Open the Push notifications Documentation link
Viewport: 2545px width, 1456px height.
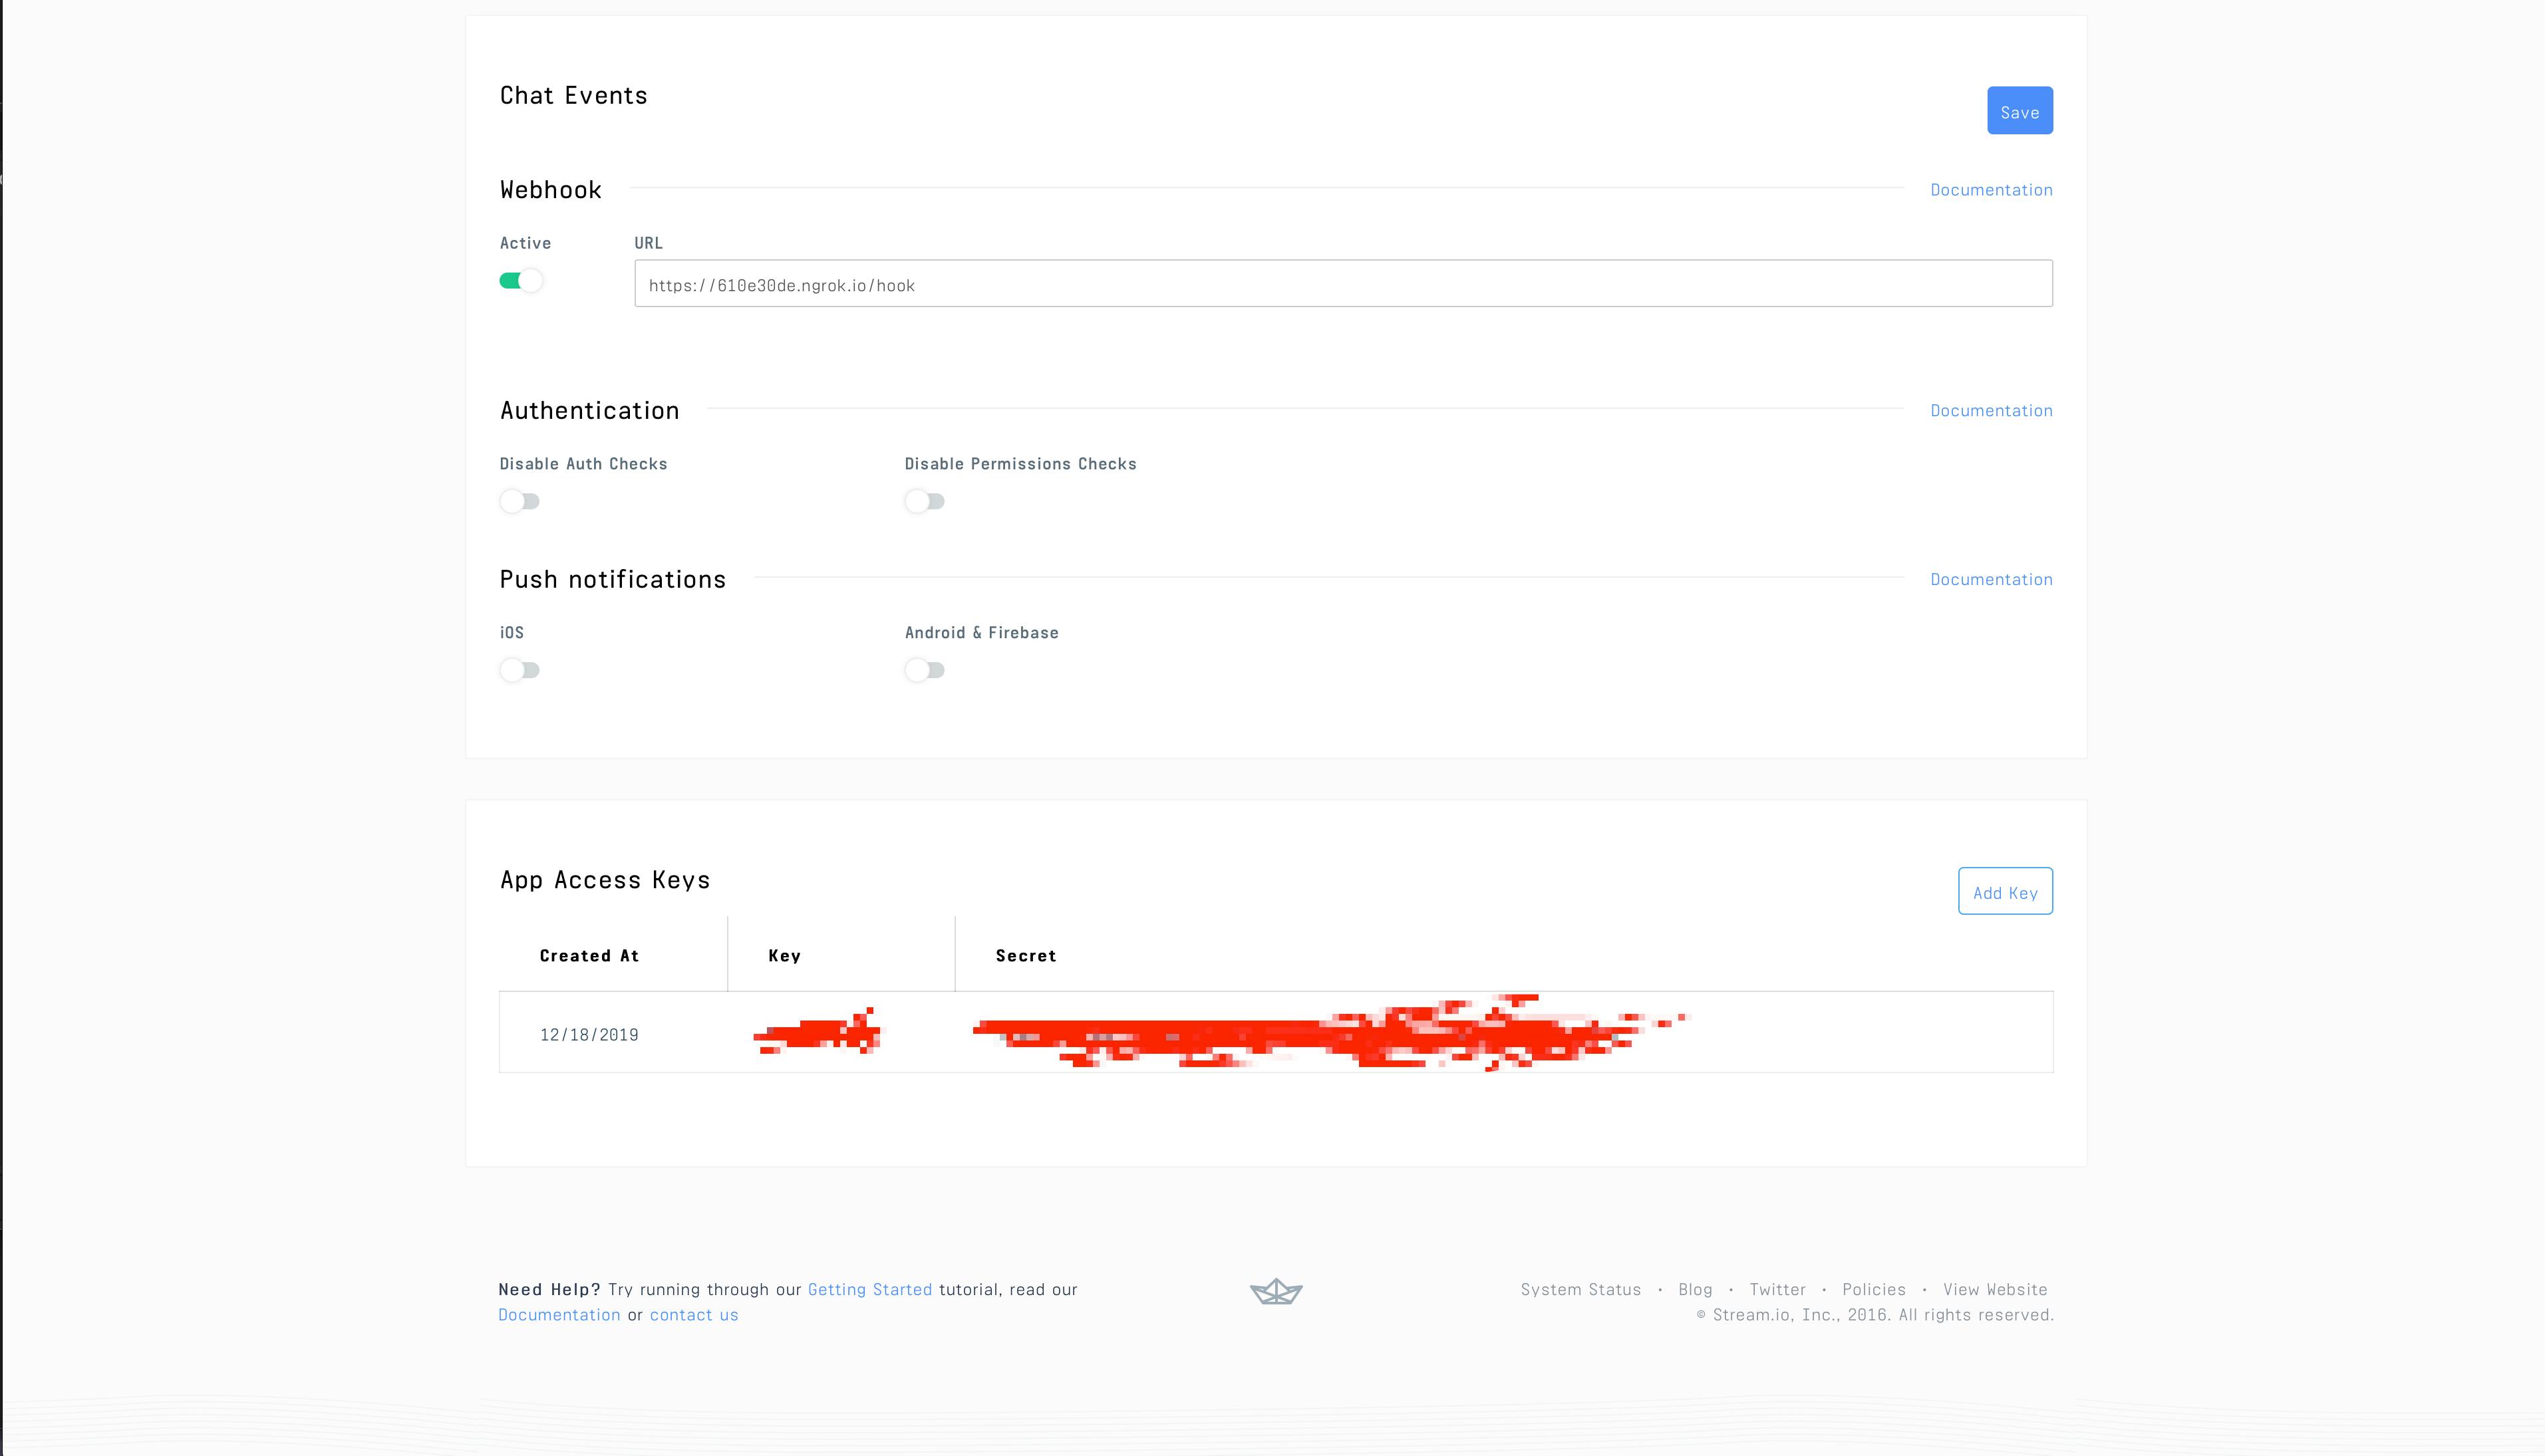(x=1991, y=579)
